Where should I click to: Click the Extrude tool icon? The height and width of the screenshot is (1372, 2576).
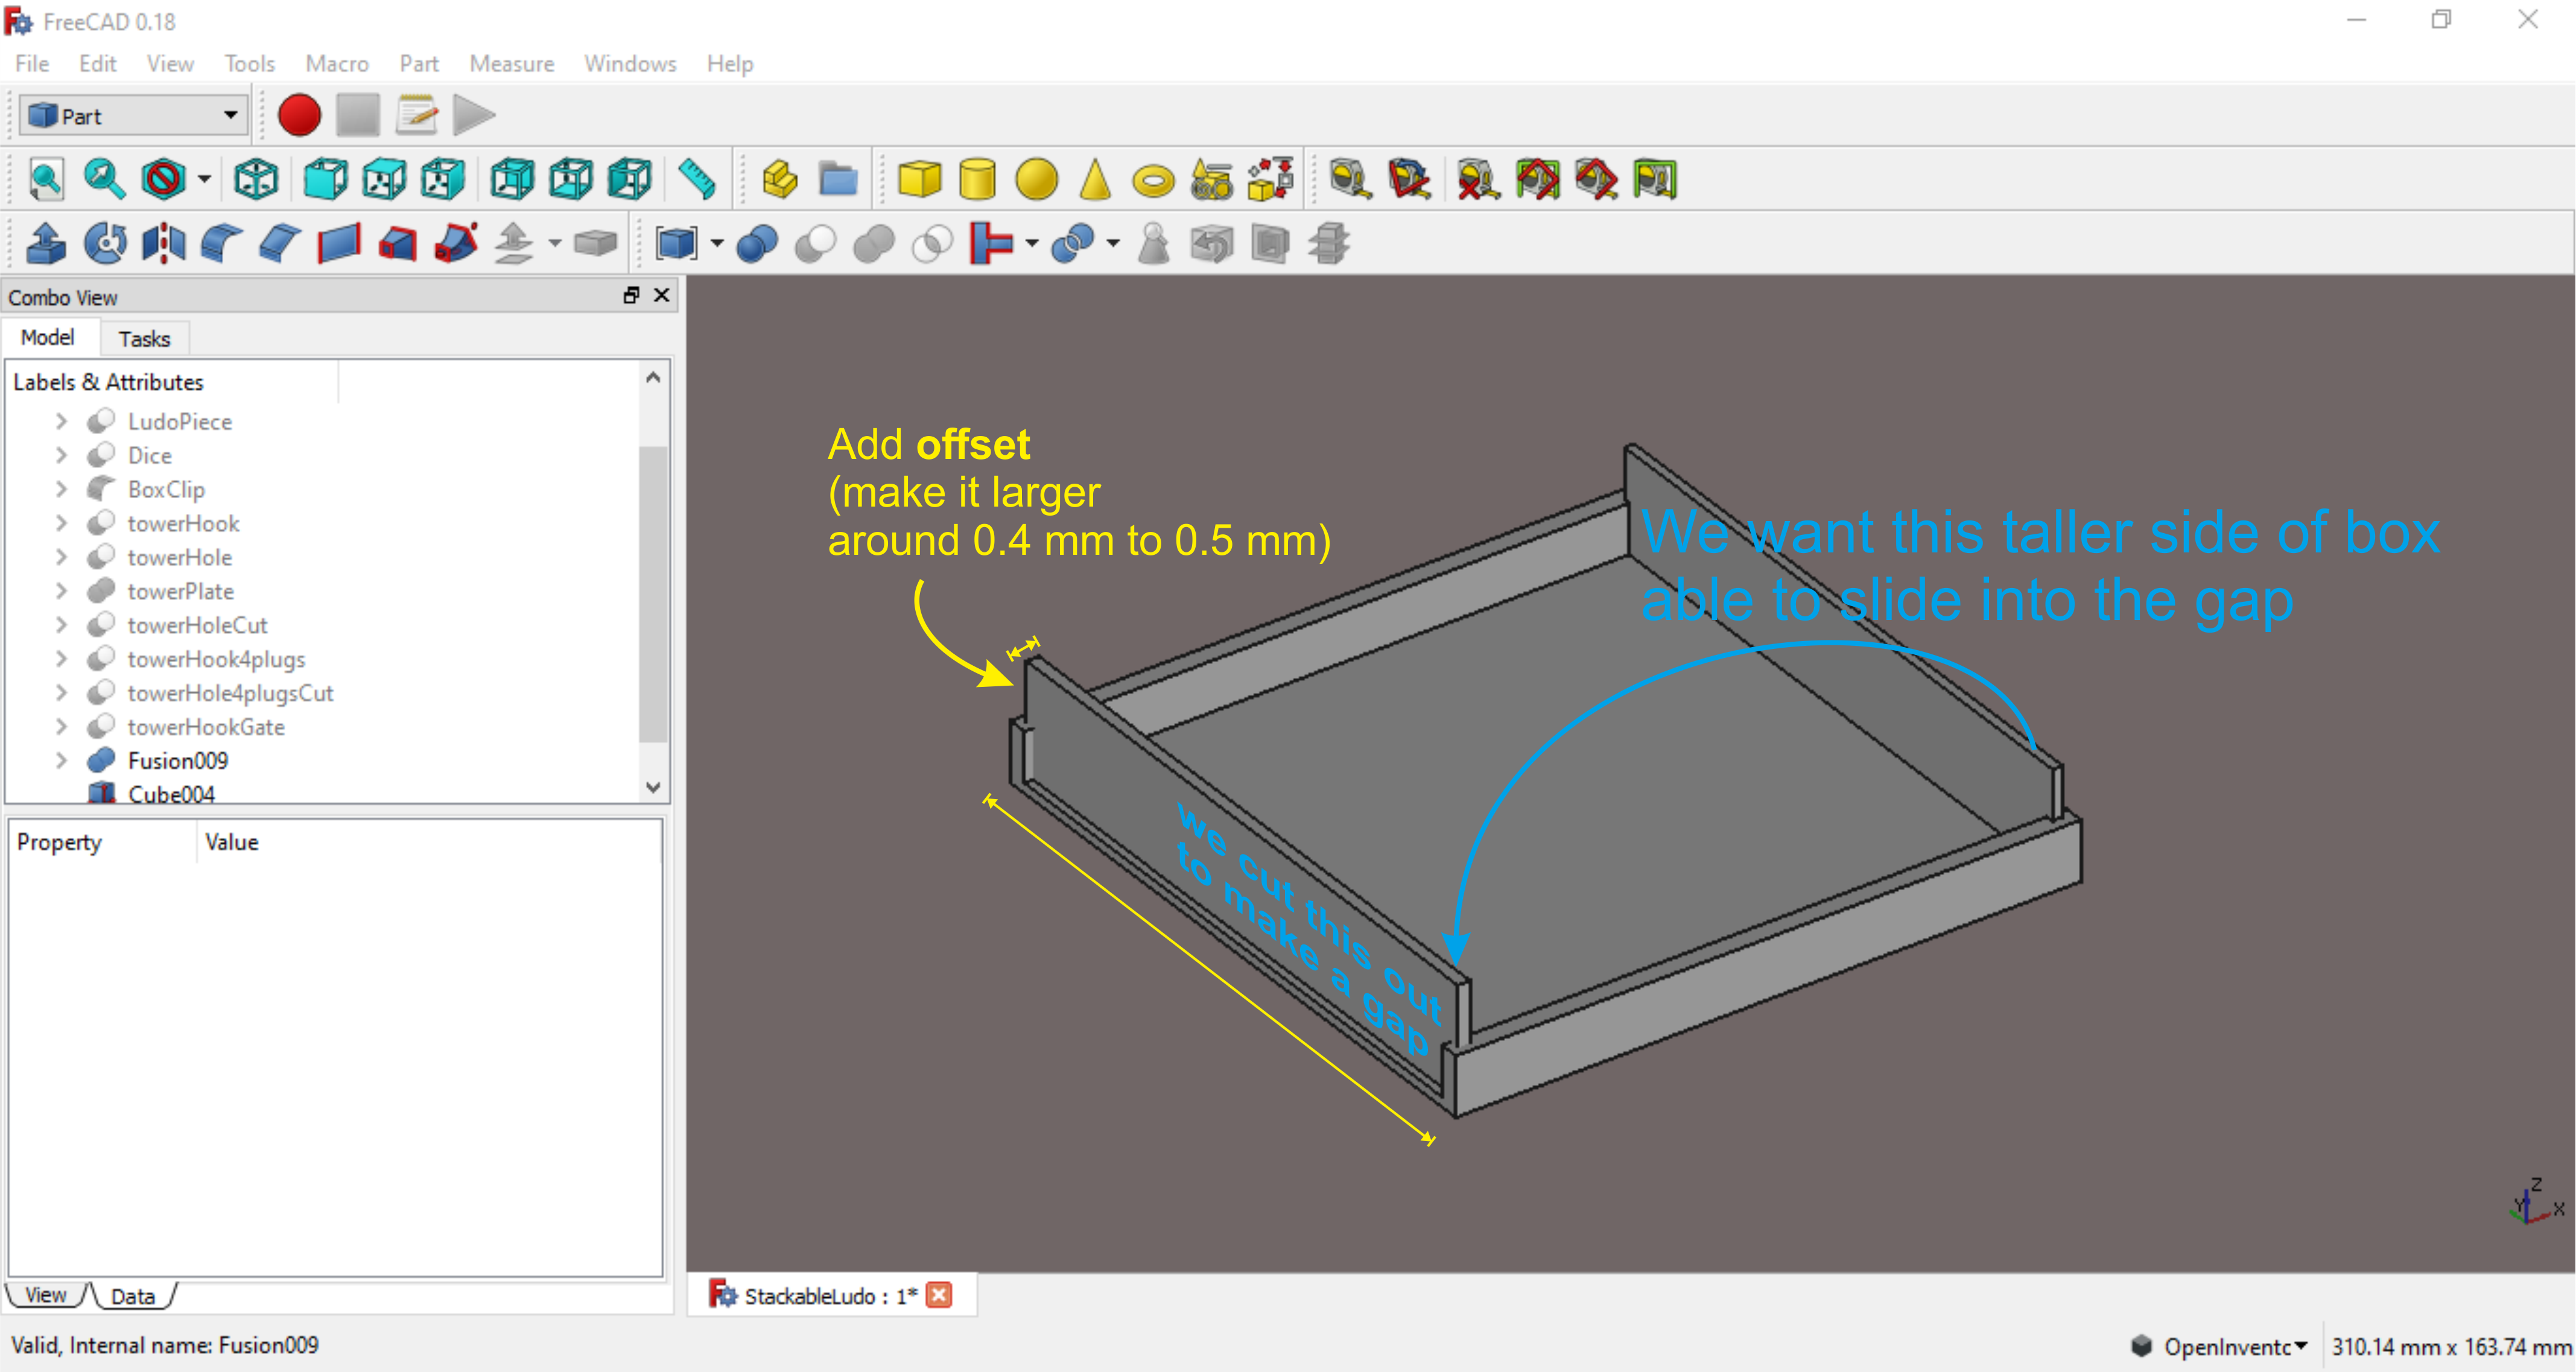coord(46,243)
